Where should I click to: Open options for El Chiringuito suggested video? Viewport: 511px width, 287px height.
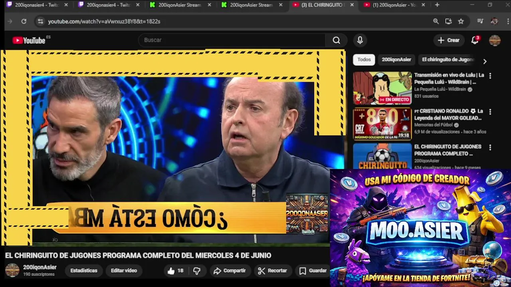click(490, 147)
